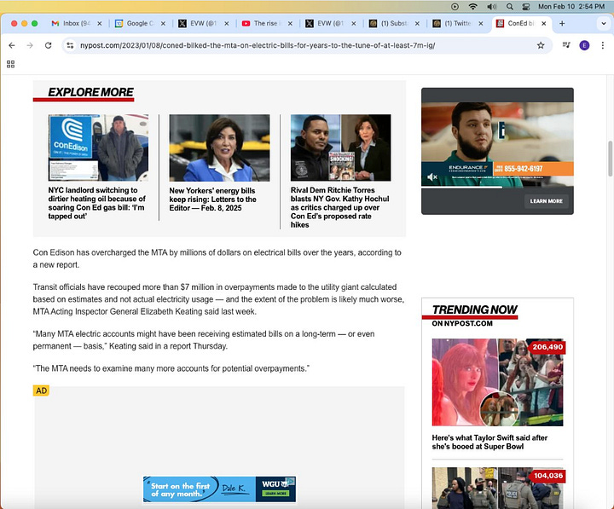Click the Endurance video ad progress bar
Image resolution: width=614 pixels, height=509 pixels.
coord(497,188)
